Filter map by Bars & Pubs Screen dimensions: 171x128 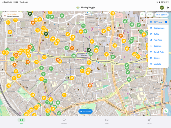pos(158,52)
